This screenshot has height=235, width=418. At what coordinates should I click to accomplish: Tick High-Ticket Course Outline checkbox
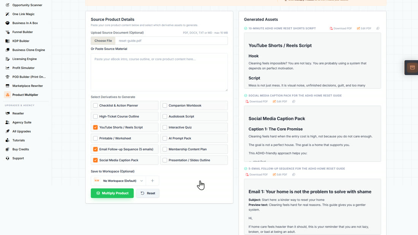click(95, 116)
